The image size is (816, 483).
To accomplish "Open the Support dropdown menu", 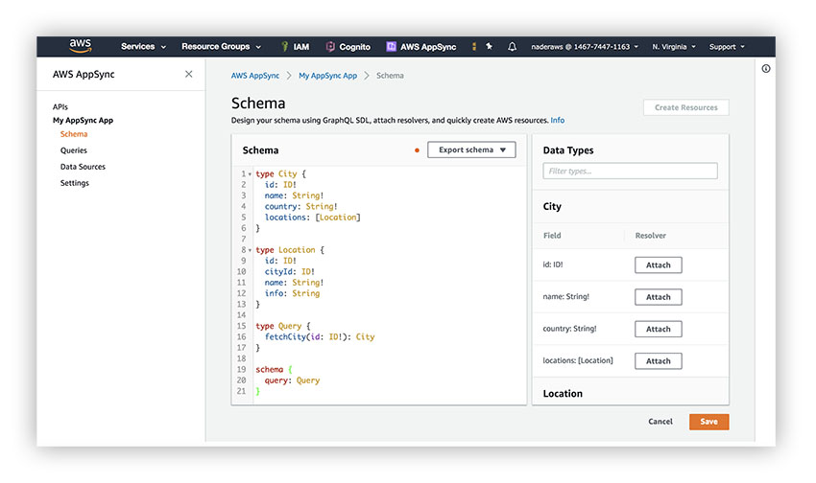I will click(x=727, y=47).
